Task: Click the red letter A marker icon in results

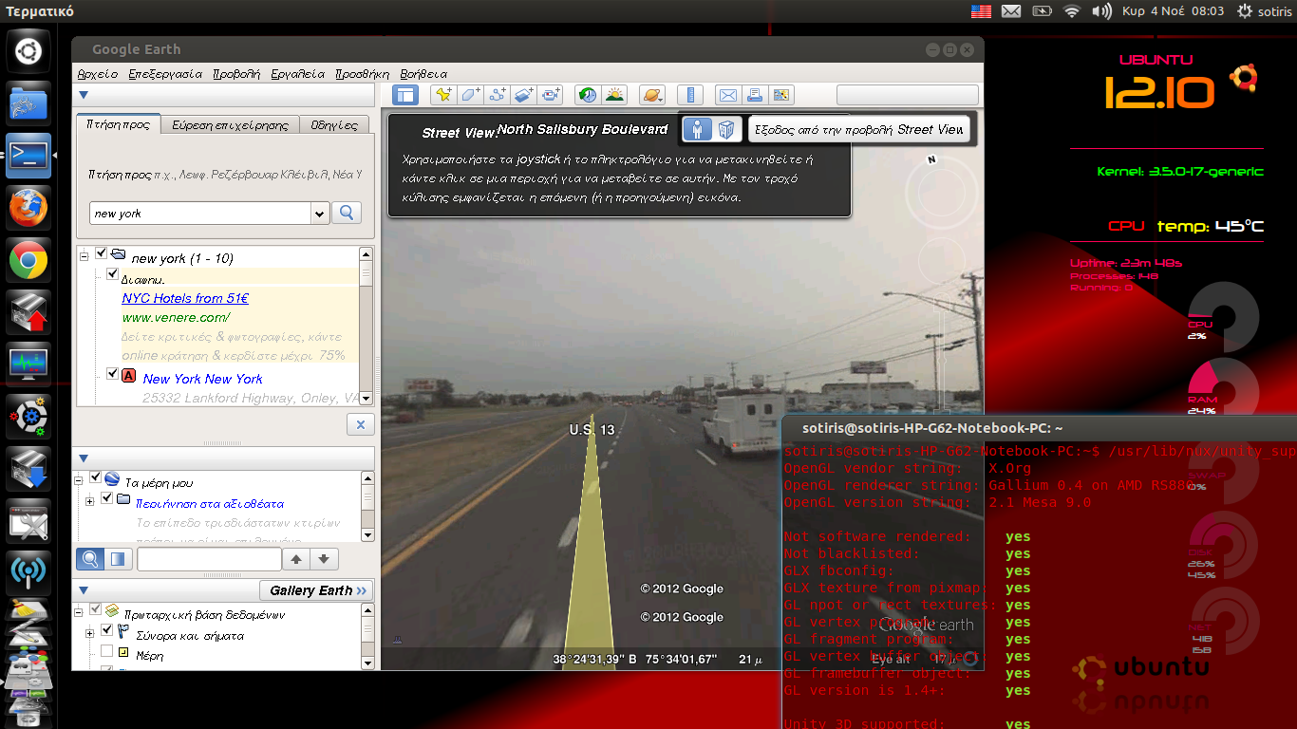Action: [x=129, y=375]
